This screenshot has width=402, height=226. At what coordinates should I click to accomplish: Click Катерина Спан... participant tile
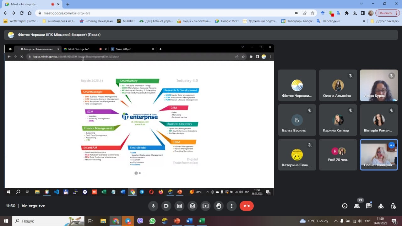pos(297,155)
